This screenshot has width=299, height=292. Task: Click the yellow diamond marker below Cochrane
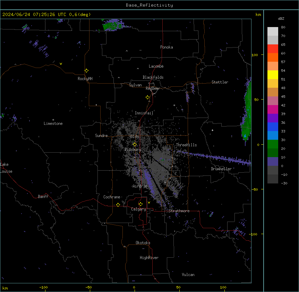(x=118, y=205)
